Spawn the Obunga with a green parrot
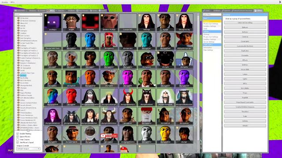Screen dimensions: 282x158 (x=147, y=79)
